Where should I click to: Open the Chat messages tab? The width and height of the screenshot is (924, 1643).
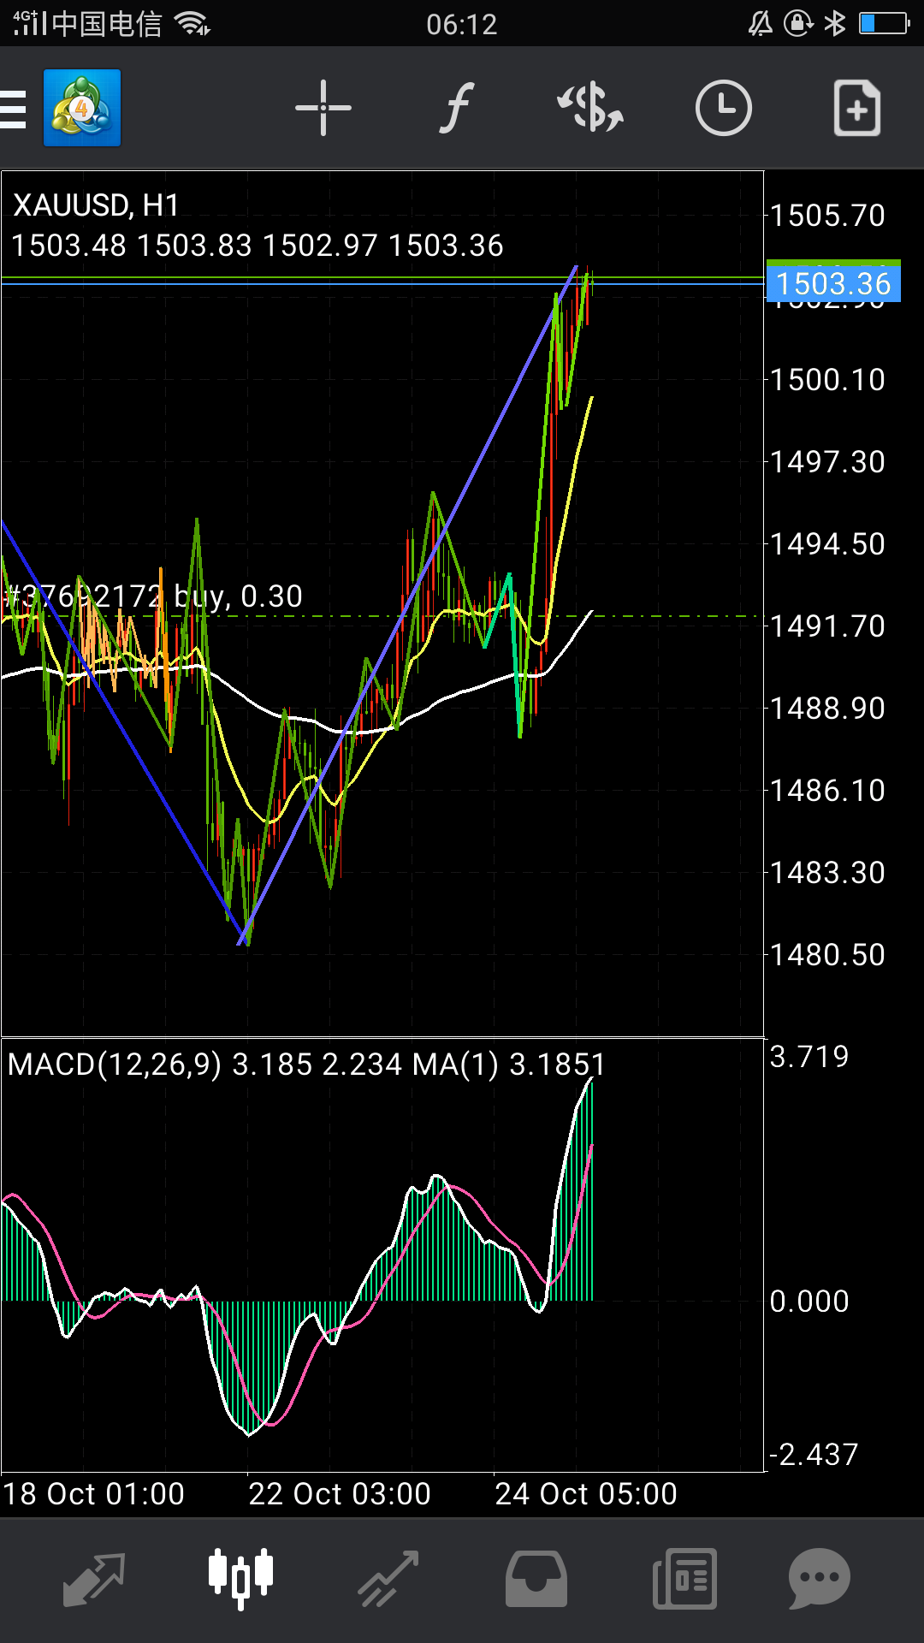pyautogui.click(x=820, y=1579)
